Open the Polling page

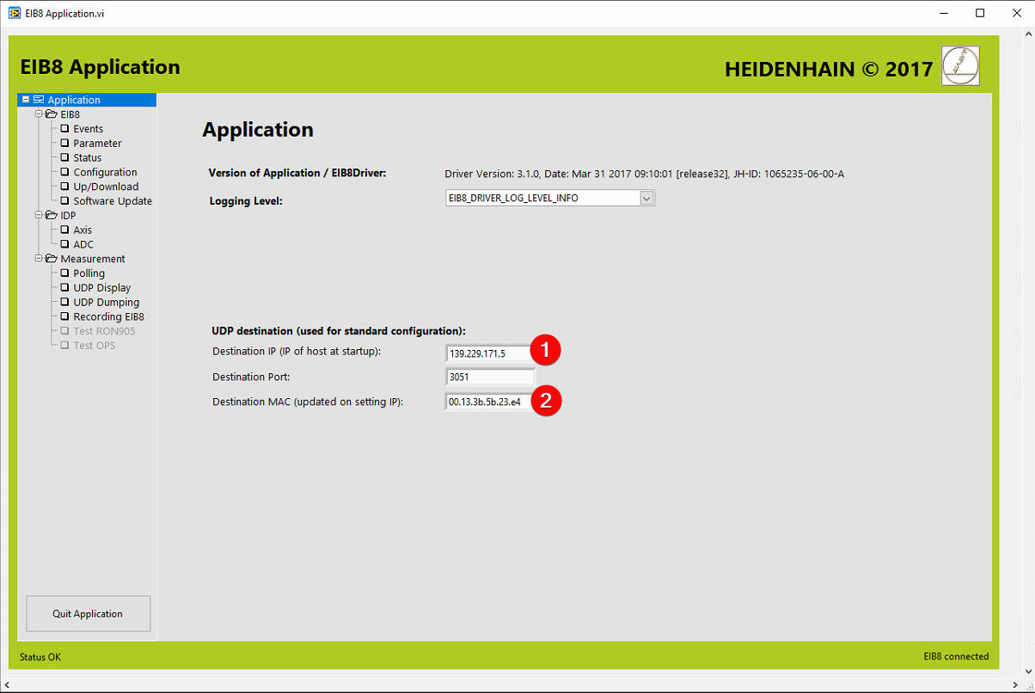pyautogui.click(x=89, y=273)
